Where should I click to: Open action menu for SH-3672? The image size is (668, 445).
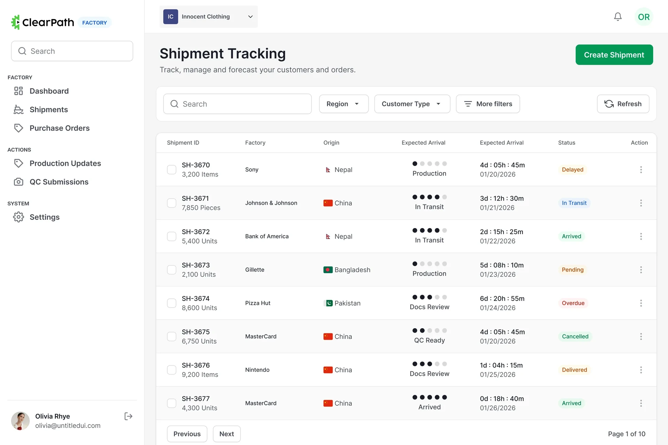pos(641,236)
